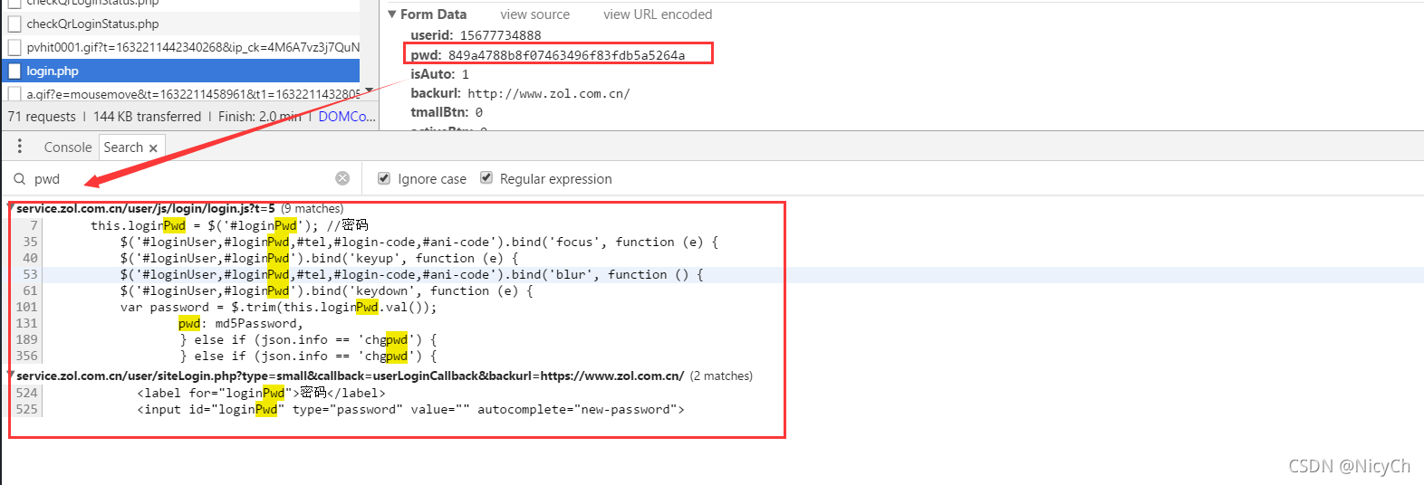The image size is (1424, 485).
Task: Select the checkQrLoginStatus.php request
Action: coord(181,24)
